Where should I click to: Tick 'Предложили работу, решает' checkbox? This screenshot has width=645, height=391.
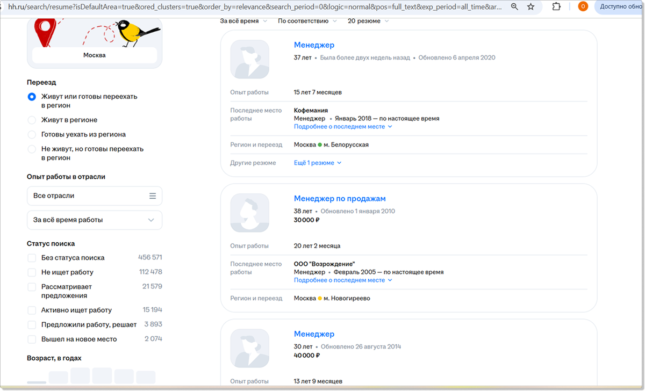tap(32, 325)
